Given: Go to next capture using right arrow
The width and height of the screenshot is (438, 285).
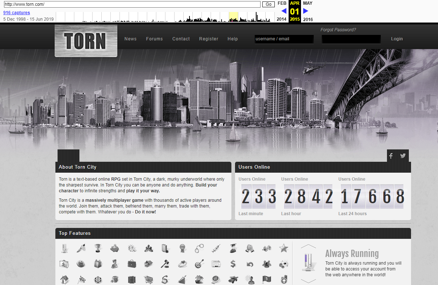Looking at the screenshot, I should (306, 11).
